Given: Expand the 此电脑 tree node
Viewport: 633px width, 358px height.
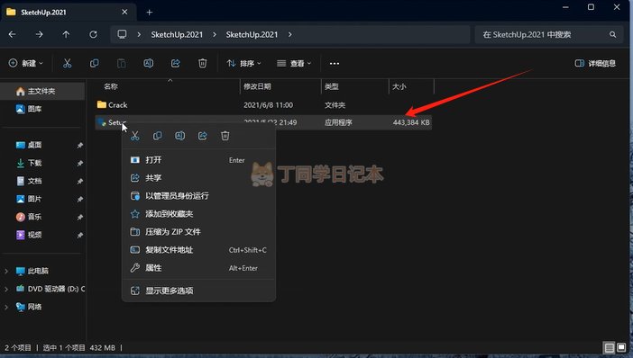Looking at the screenshot, I should (x=6, y=271).
